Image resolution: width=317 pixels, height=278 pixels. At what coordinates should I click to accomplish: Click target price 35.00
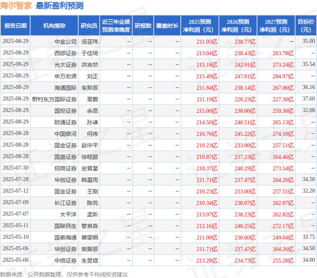click(309, 41)
